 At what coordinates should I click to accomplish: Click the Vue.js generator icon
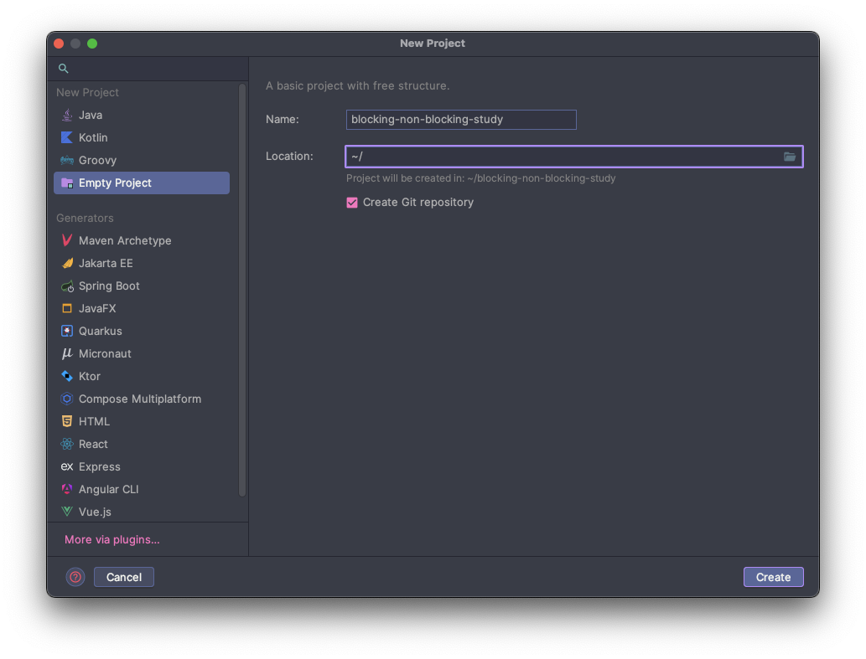[x=67, y=512]
